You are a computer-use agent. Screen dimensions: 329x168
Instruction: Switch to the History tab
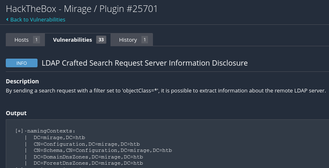[132, 40]
